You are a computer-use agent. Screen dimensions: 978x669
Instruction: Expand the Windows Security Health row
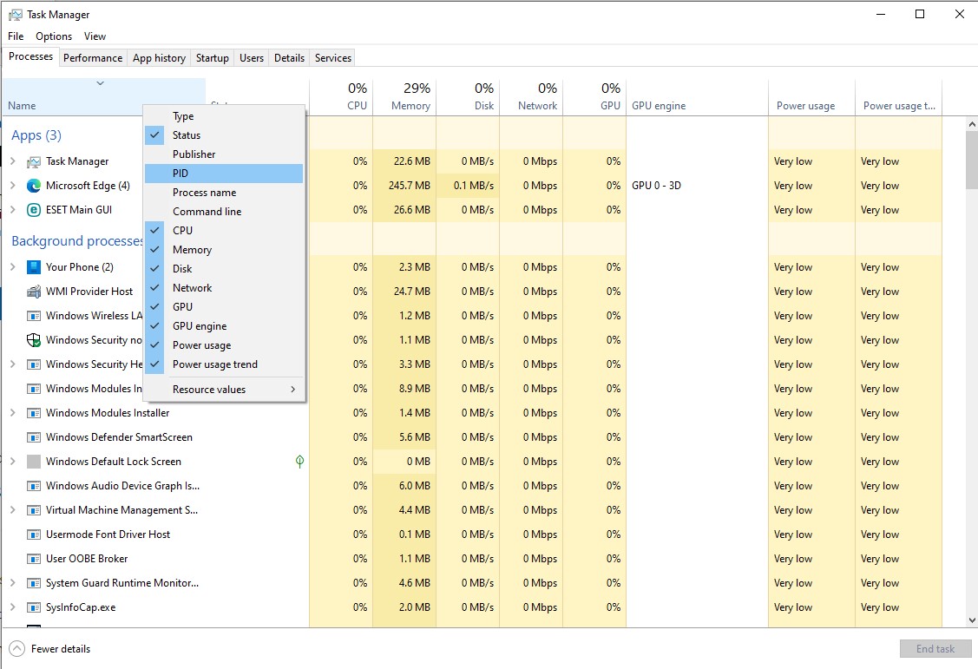(x=12, y=364)
